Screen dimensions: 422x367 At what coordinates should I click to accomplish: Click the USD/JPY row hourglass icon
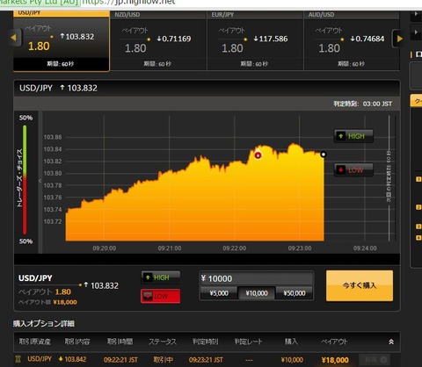[x=18, y=359]
